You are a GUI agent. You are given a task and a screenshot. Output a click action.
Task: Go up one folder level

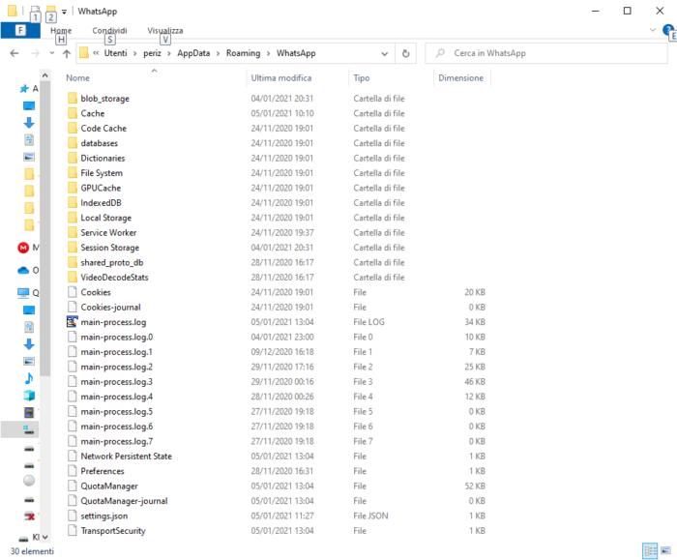point(67,53)
